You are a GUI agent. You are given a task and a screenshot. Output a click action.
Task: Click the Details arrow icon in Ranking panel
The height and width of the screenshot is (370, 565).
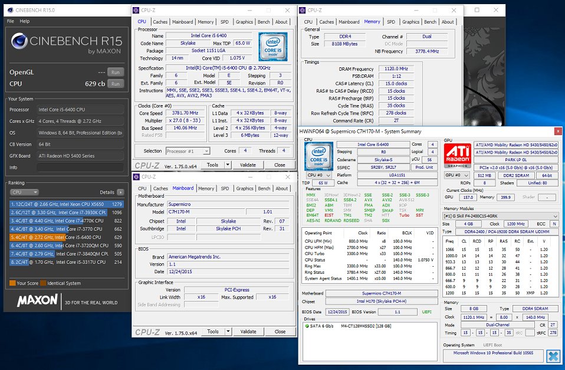tap(121, 192)
